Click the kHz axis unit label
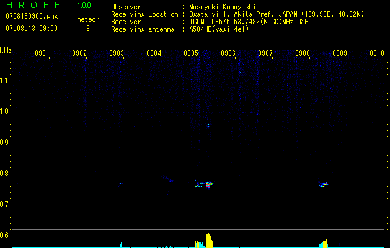This screenshot has width=390, height=248. pyautogui.click(x=6, y=50)
